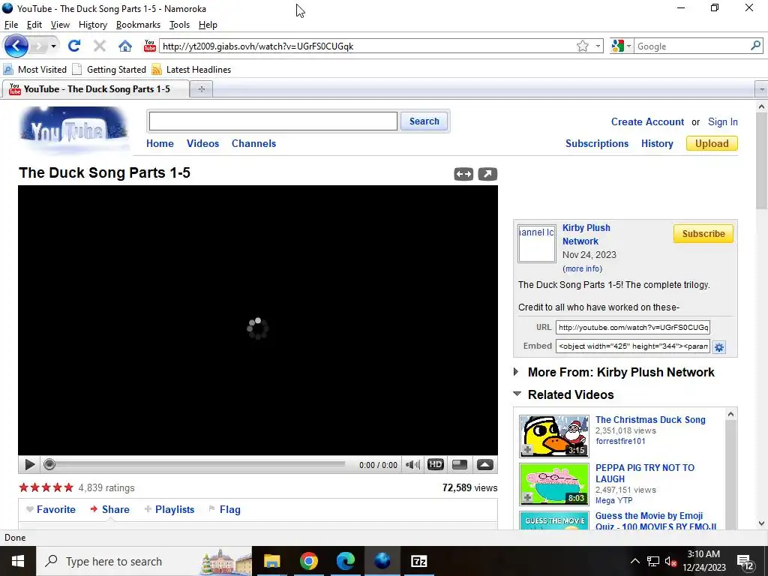This screenshot has height=576, width=768.
Task: Click the greyed-out stop loading X icon
Action: point(100,46)
